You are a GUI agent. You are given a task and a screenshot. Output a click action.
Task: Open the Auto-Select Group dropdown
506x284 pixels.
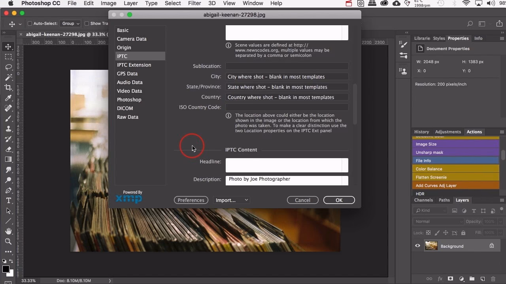[x=71, y=24]
